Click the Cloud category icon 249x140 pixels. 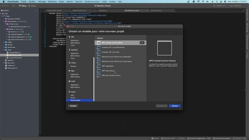pos(69,63)
